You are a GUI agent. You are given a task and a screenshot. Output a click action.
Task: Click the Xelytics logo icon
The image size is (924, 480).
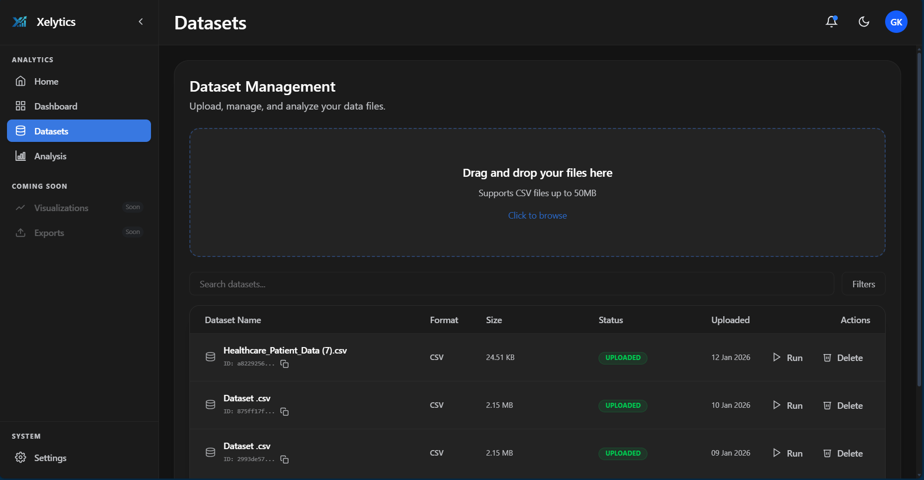coord(19,21)
